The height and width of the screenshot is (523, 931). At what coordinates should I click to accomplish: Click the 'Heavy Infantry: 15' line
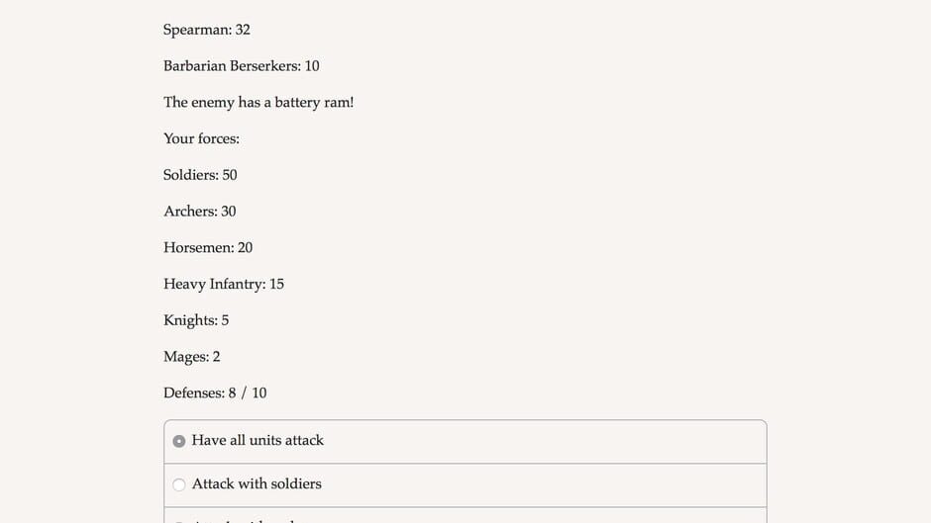point(223,284)
